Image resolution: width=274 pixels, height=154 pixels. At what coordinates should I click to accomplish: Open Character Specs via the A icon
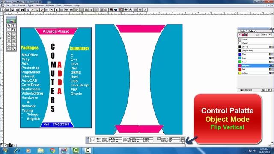coord(28,10)
